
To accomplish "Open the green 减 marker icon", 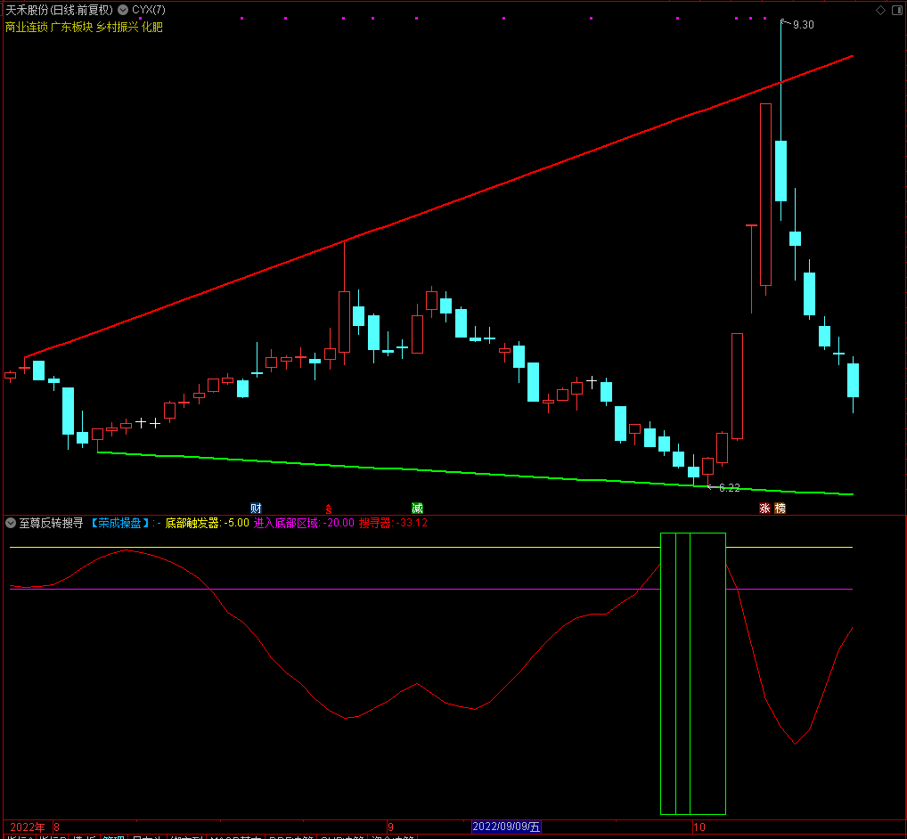I will (x=417, y=509).
